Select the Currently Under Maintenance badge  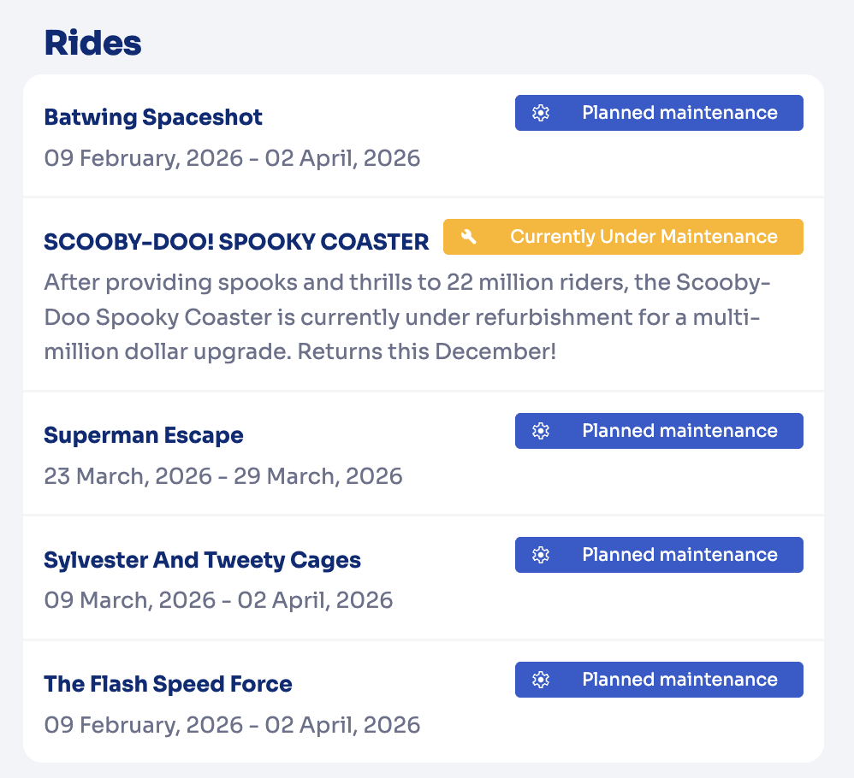pos(623,237)
